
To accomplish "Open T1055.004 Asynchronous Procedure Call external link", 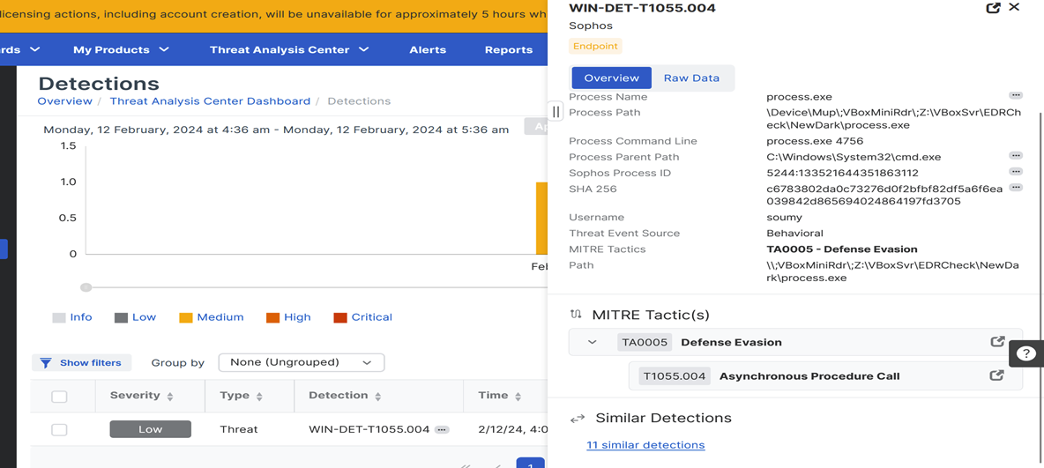I will tap(996, 375).
